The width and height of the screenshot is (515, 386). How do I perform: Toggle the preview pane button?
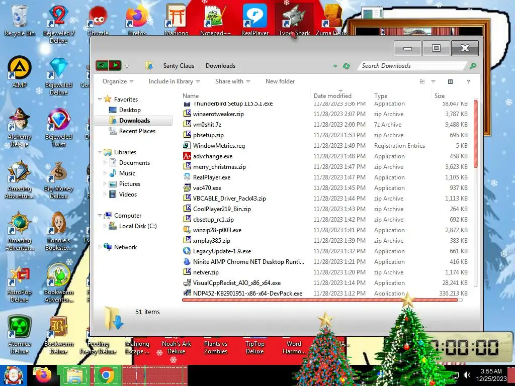point(450,81)
